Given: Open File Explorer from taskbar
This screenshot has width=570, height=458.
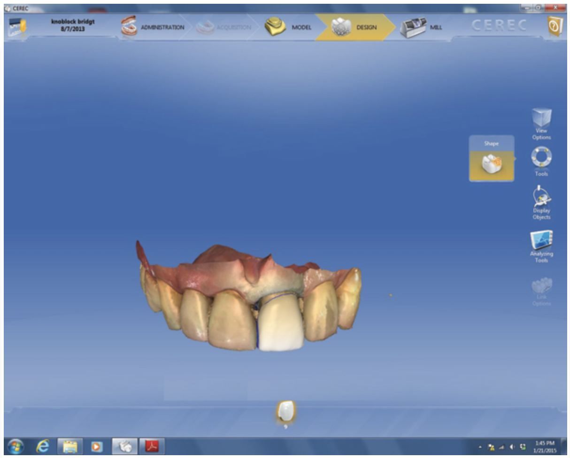Looking at the screenshot, I should [69, 446].
